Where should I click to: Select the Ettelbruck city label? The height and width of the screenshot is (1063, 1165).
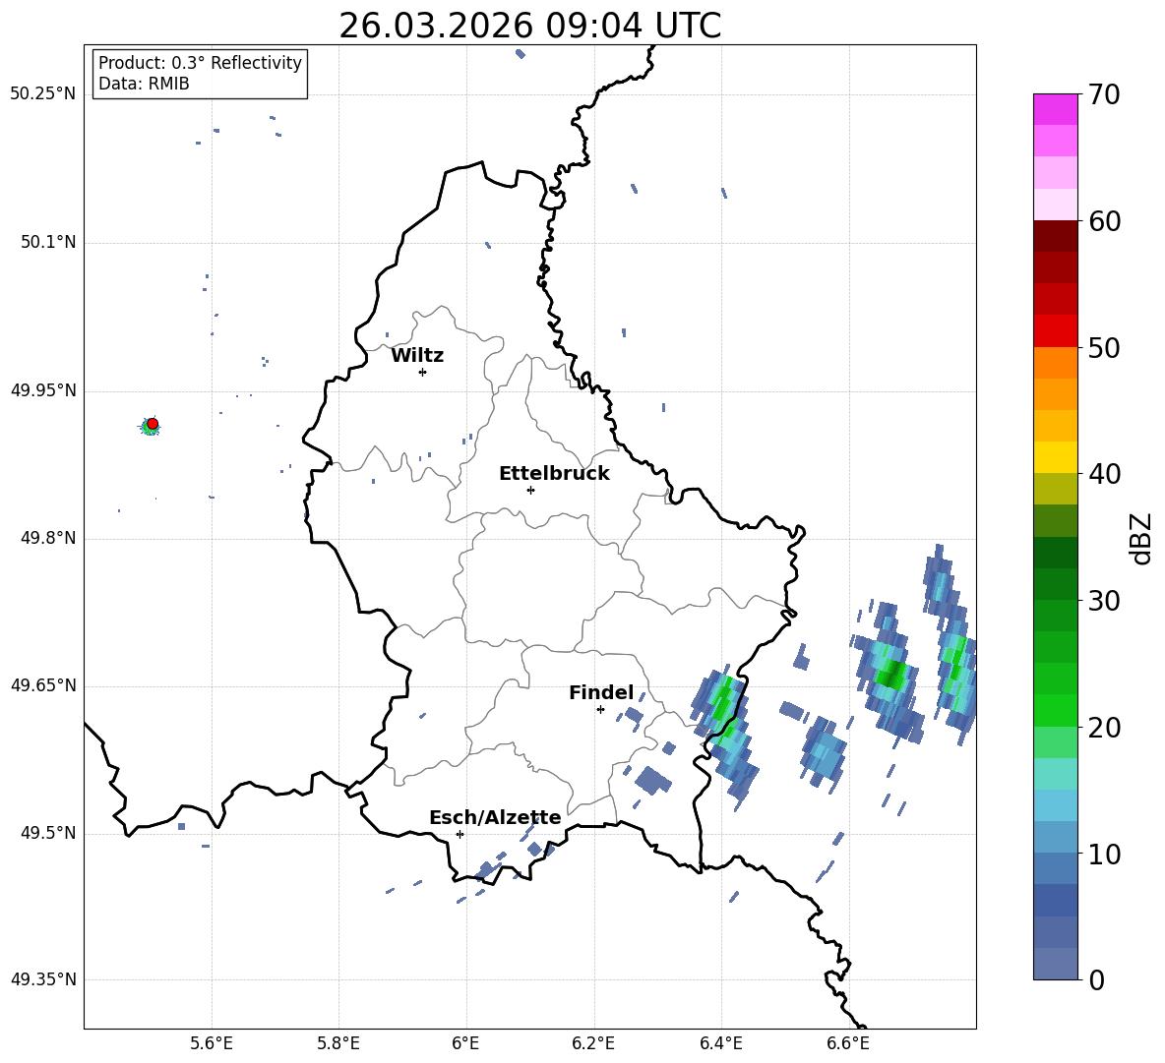pos(554,474)
